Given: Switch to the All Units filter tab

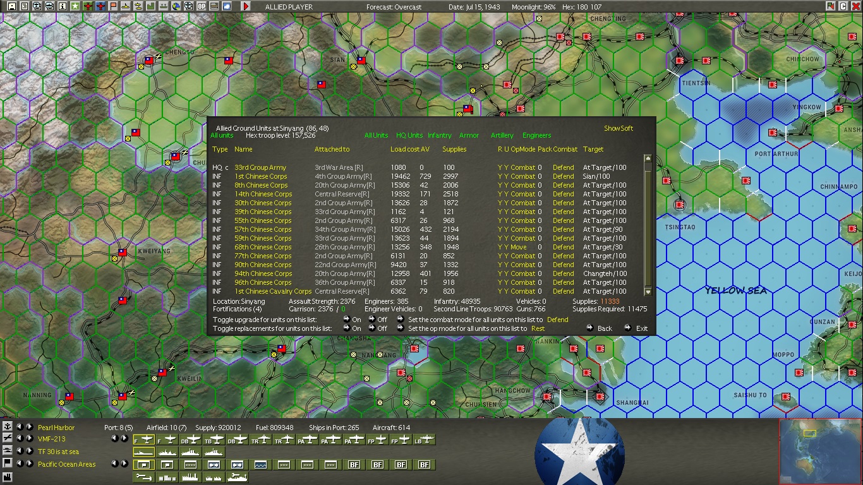Looking at the screenshot, I should coord(376,135).
